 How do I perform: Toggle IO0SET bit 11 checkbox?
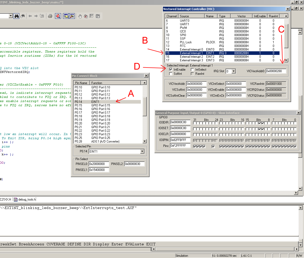(x=259, y=129)
